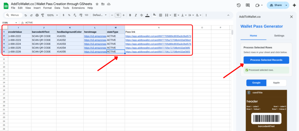Expand the merge cells options arrow

[x=170, y=15]
